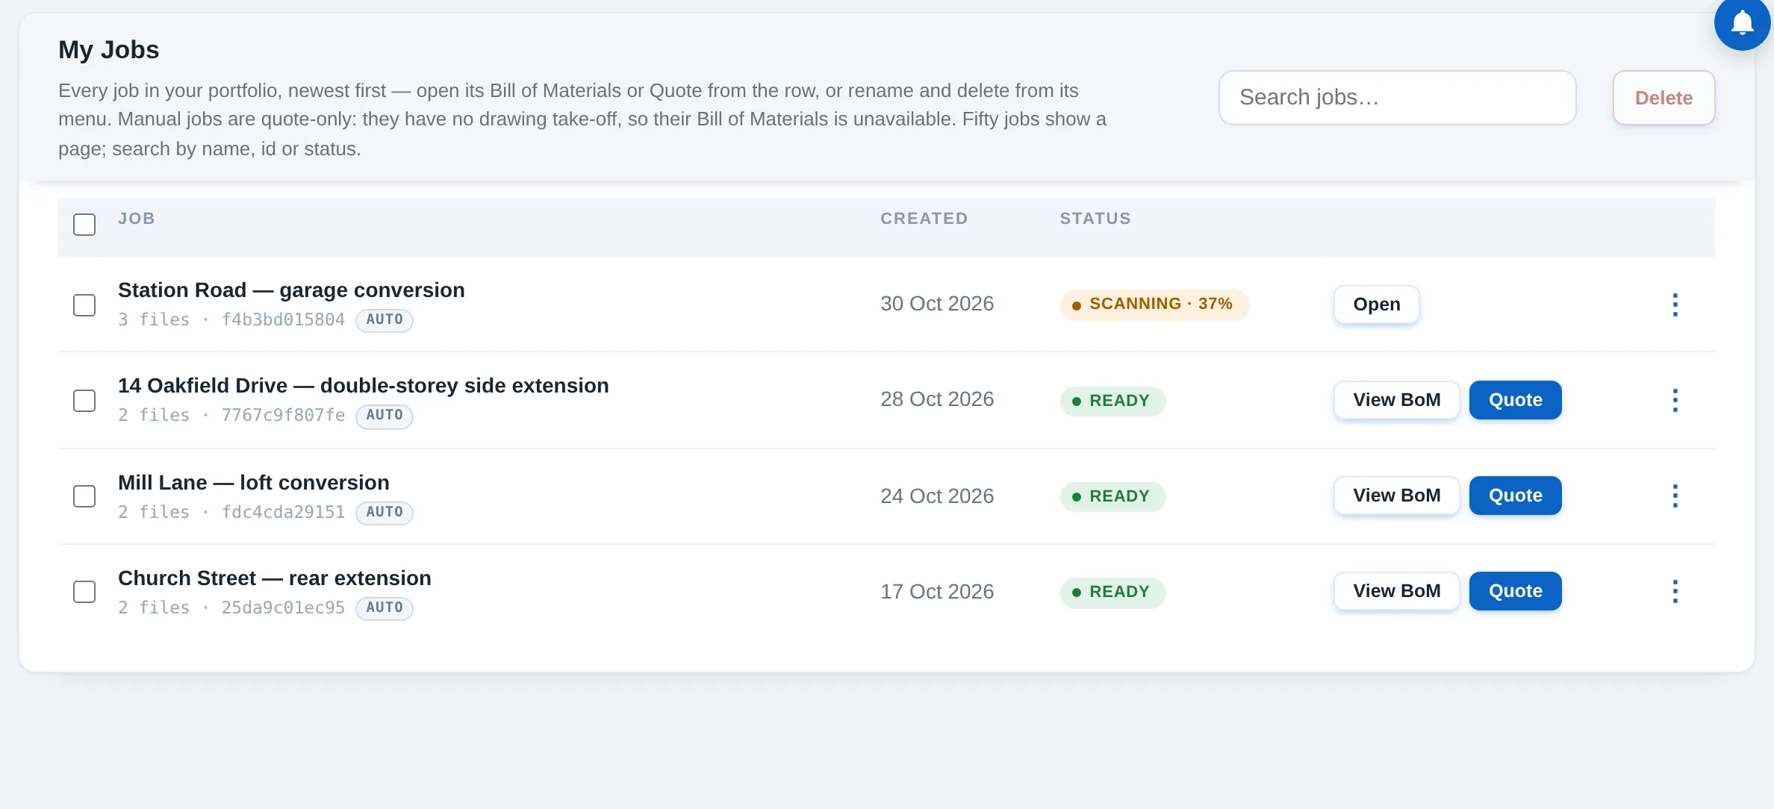Tick the checkbox for the Station Road job
This screenshot has height=809, width=1774.
coord(84,305)
